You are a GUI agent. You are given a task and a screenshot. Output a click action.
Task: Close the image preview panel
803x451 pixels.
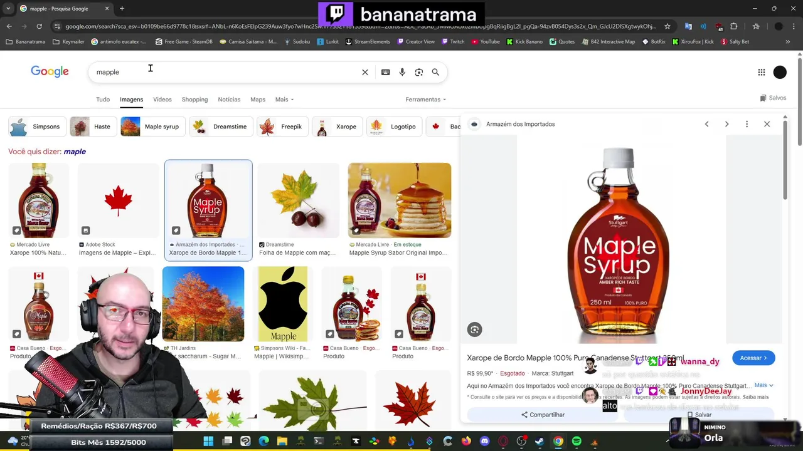767,124
